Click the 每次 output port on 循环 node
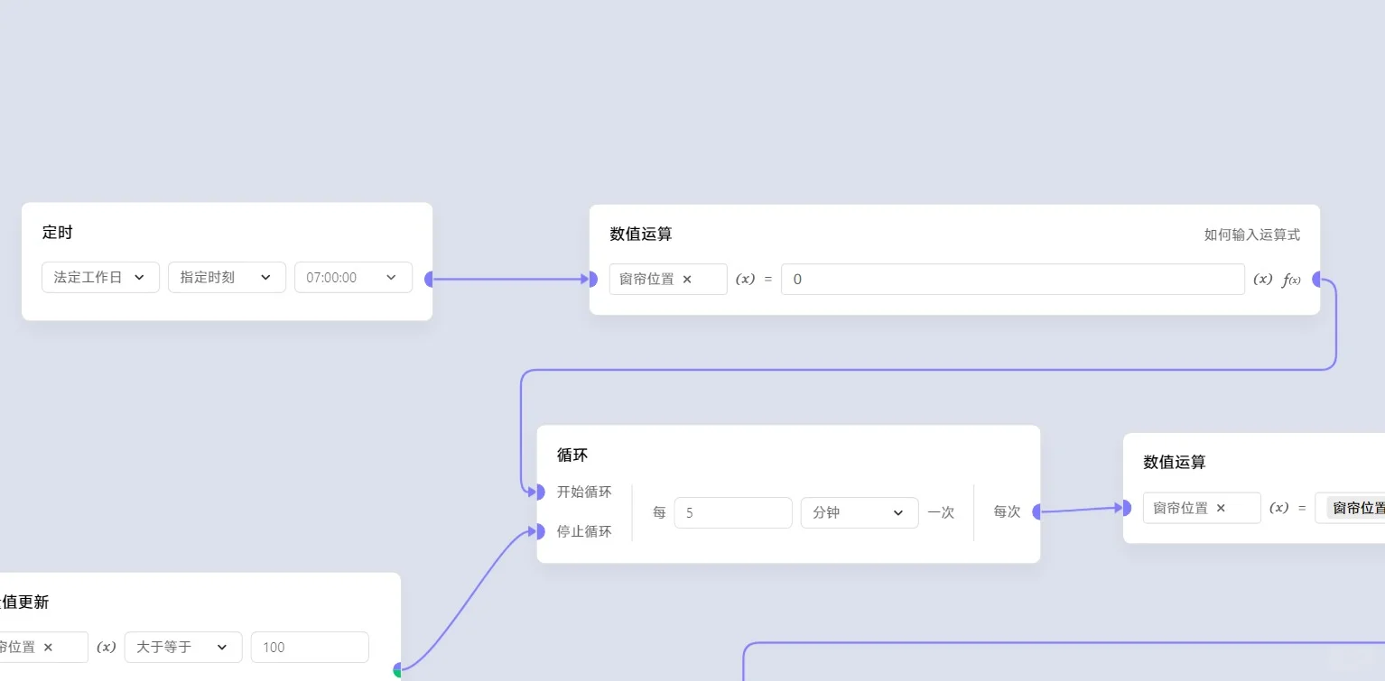Screen dimensions: 1385x681 (x=1038, y=511)
